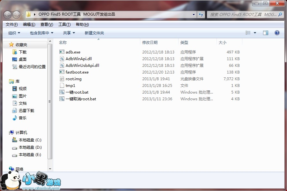Click the 光盘映像文件 type cell
This screenshot has height=191, width=287.
(192, 79)
